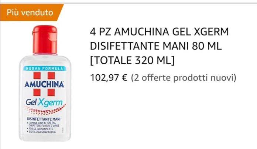Click the NUOVA FORMULA banner on bottle
This screenshot has width=257, height=149.
point(45,69)
